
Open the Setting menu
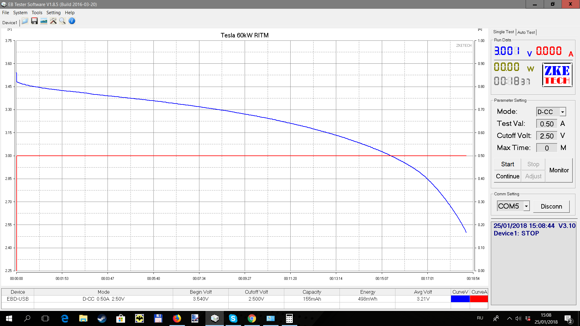53,13
